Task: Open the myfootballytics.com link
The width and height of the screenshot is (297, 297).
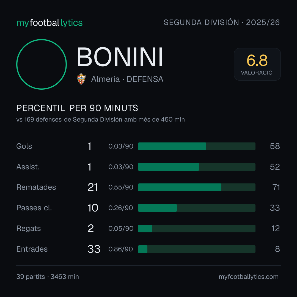Action: (x=249, y=277)
